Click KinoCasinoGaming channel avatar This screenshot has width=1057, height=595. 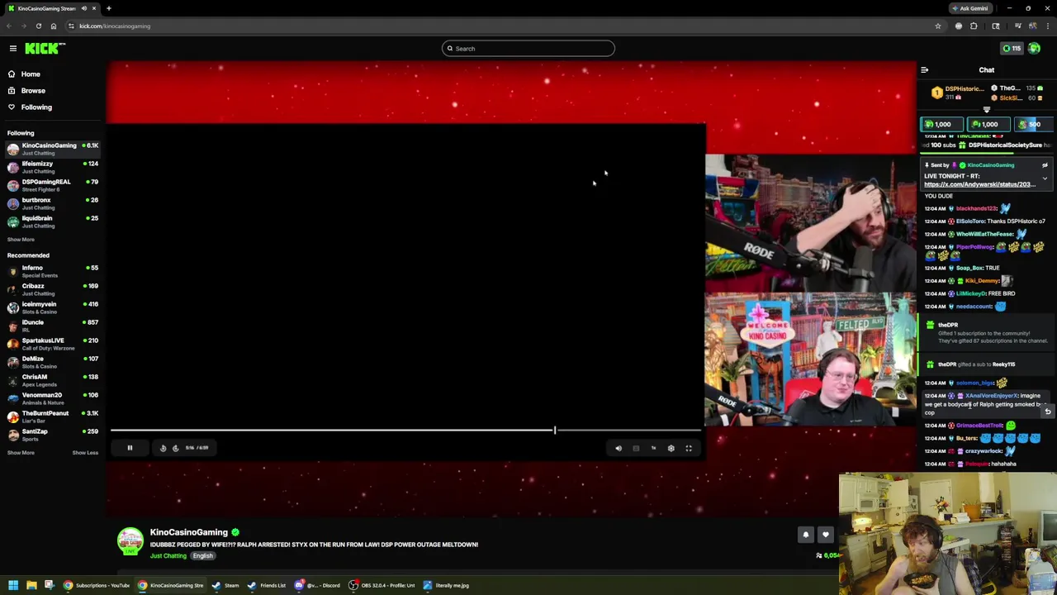point(130,540)
